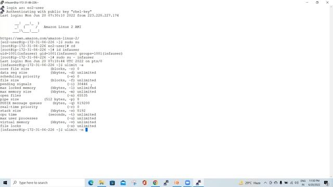
Task: Open Microsoft Edge from the taskbar
Action: [x=91, y=183]
